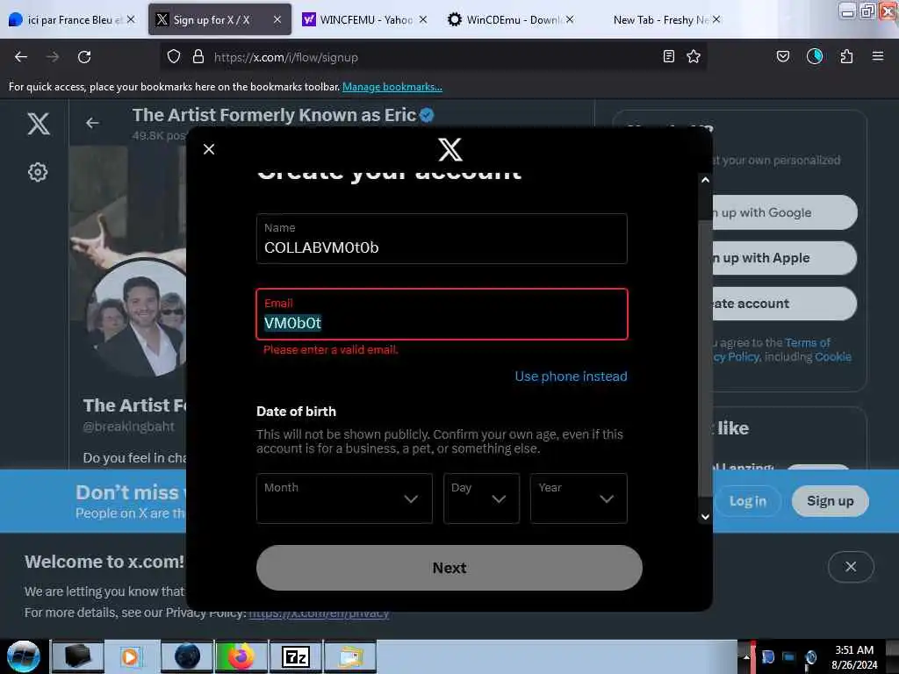Switch to New Tab Freshy tab
This screenshot has width=899, height=674.
659,19
